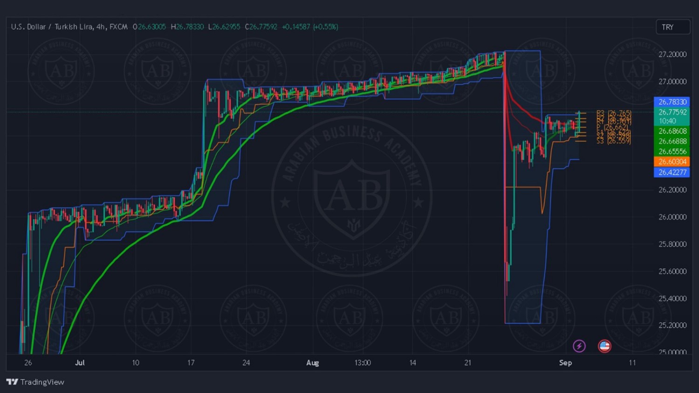Click the close value C26.77592
Image resolution: width=699 pixels, height=393 pixels.
(x=261, y=27)
